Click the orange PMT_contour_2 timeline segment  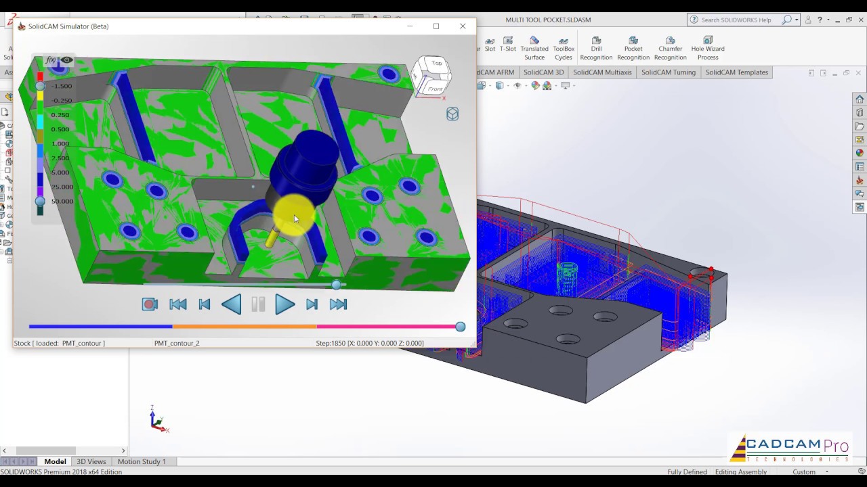pyautogui.click(x=245, y=327)
